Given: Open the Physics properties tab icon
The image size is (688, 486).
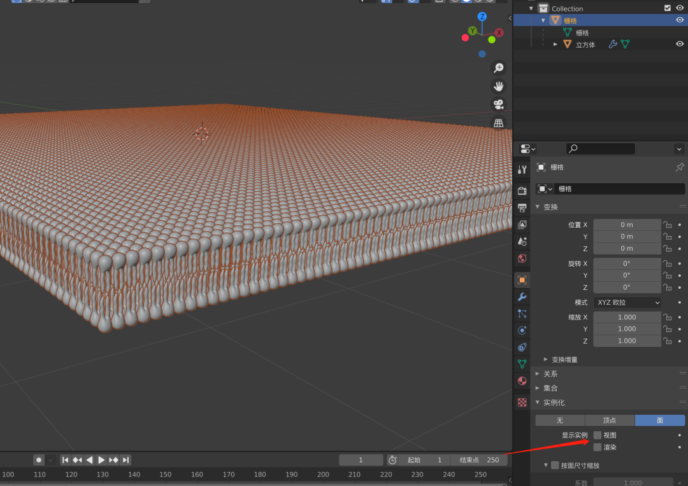Looking at the screenshot, I should pyautogui.click(x=522, y=330).
